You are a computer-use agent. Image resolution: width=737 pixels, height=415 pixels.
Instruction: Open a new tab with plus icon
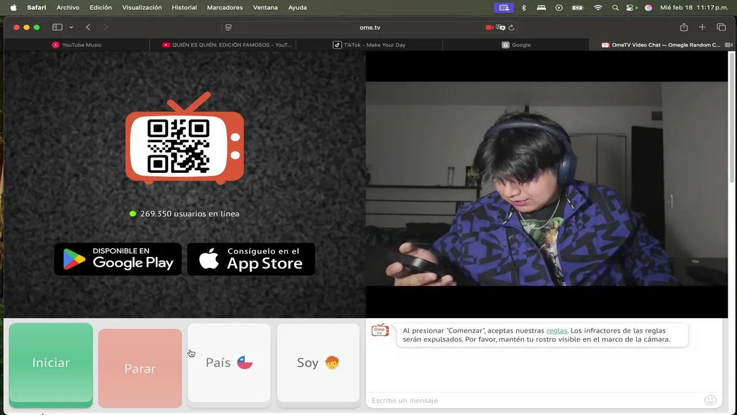[x=702, y=27]
